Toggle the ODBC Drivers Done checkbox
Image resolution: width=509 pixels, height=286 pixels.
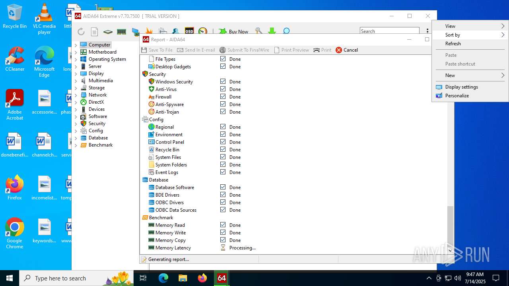(223, 202)
